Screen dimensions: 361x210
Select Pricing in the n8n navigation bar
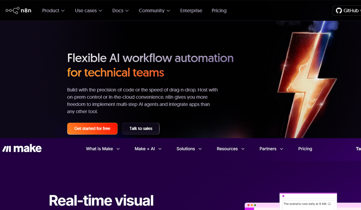219,10
